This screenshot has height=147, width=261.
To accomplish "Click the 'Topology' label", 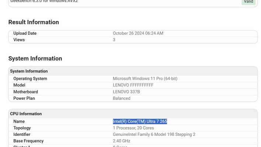I will pyautogui.click(x=22, y=128).
